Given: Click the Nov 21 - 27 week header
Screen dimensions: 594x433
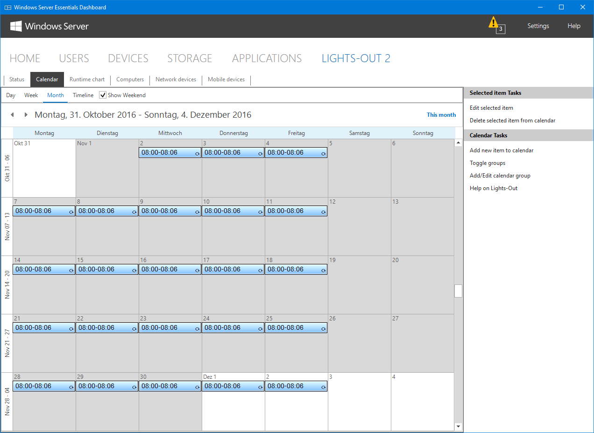Looking at the screenshot, I should (7, 343).
